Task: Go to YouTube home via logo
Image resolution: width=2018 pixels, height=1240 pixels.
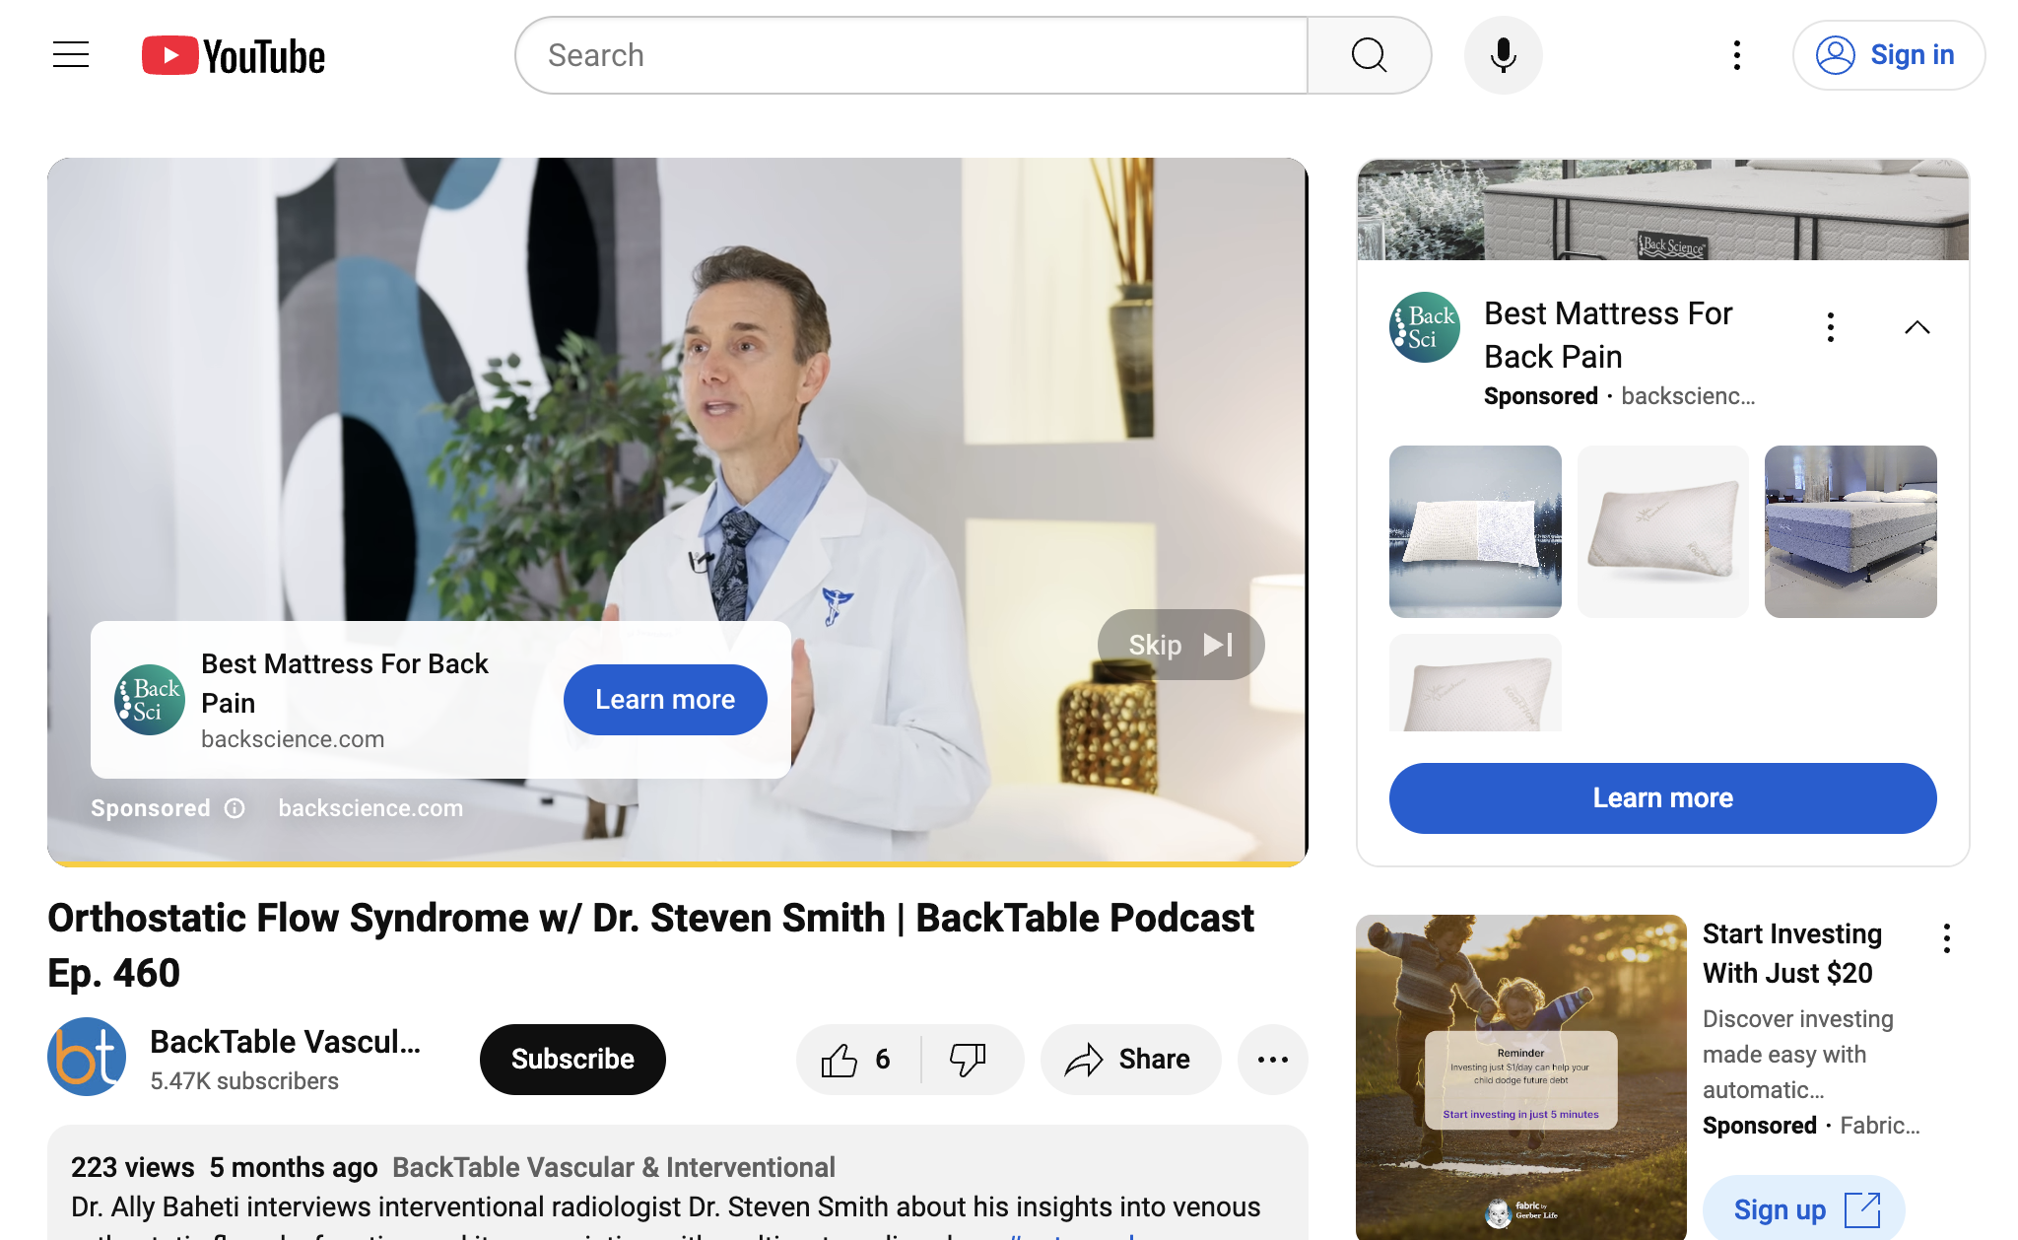Action: click(x=234, y=56)
